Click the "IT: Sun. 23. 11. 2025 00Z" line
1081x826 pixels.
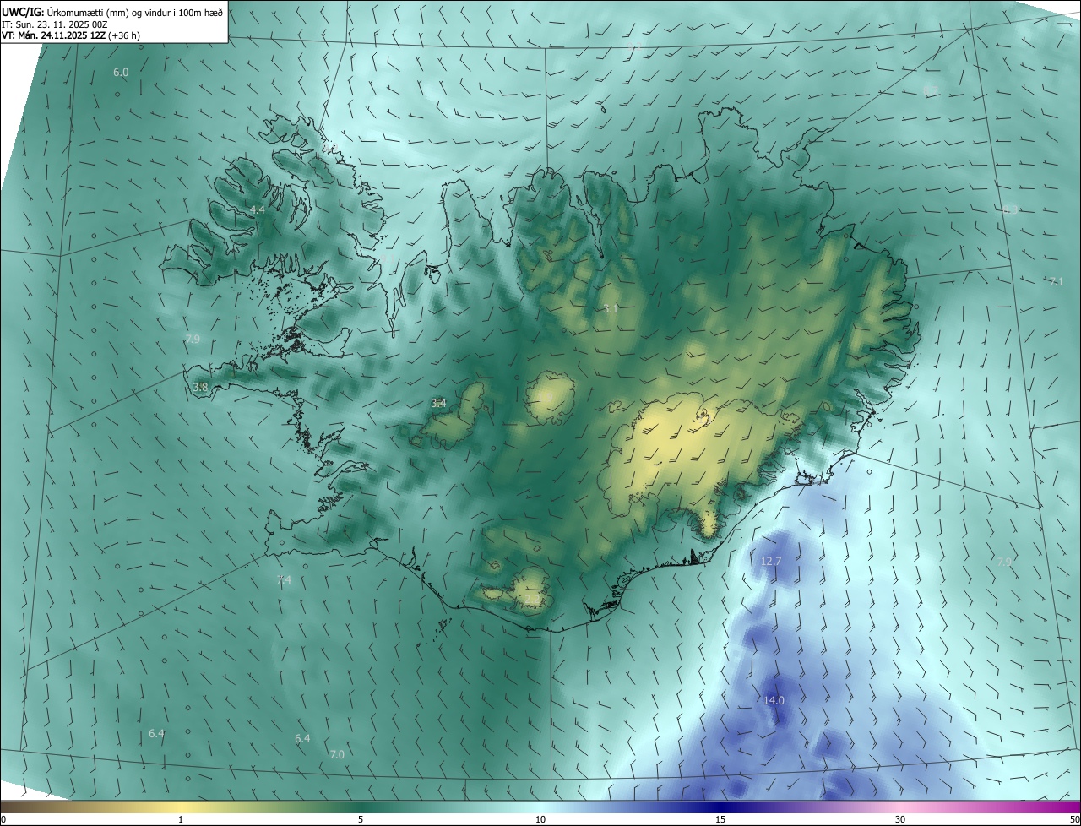click(x=54, y=24)
